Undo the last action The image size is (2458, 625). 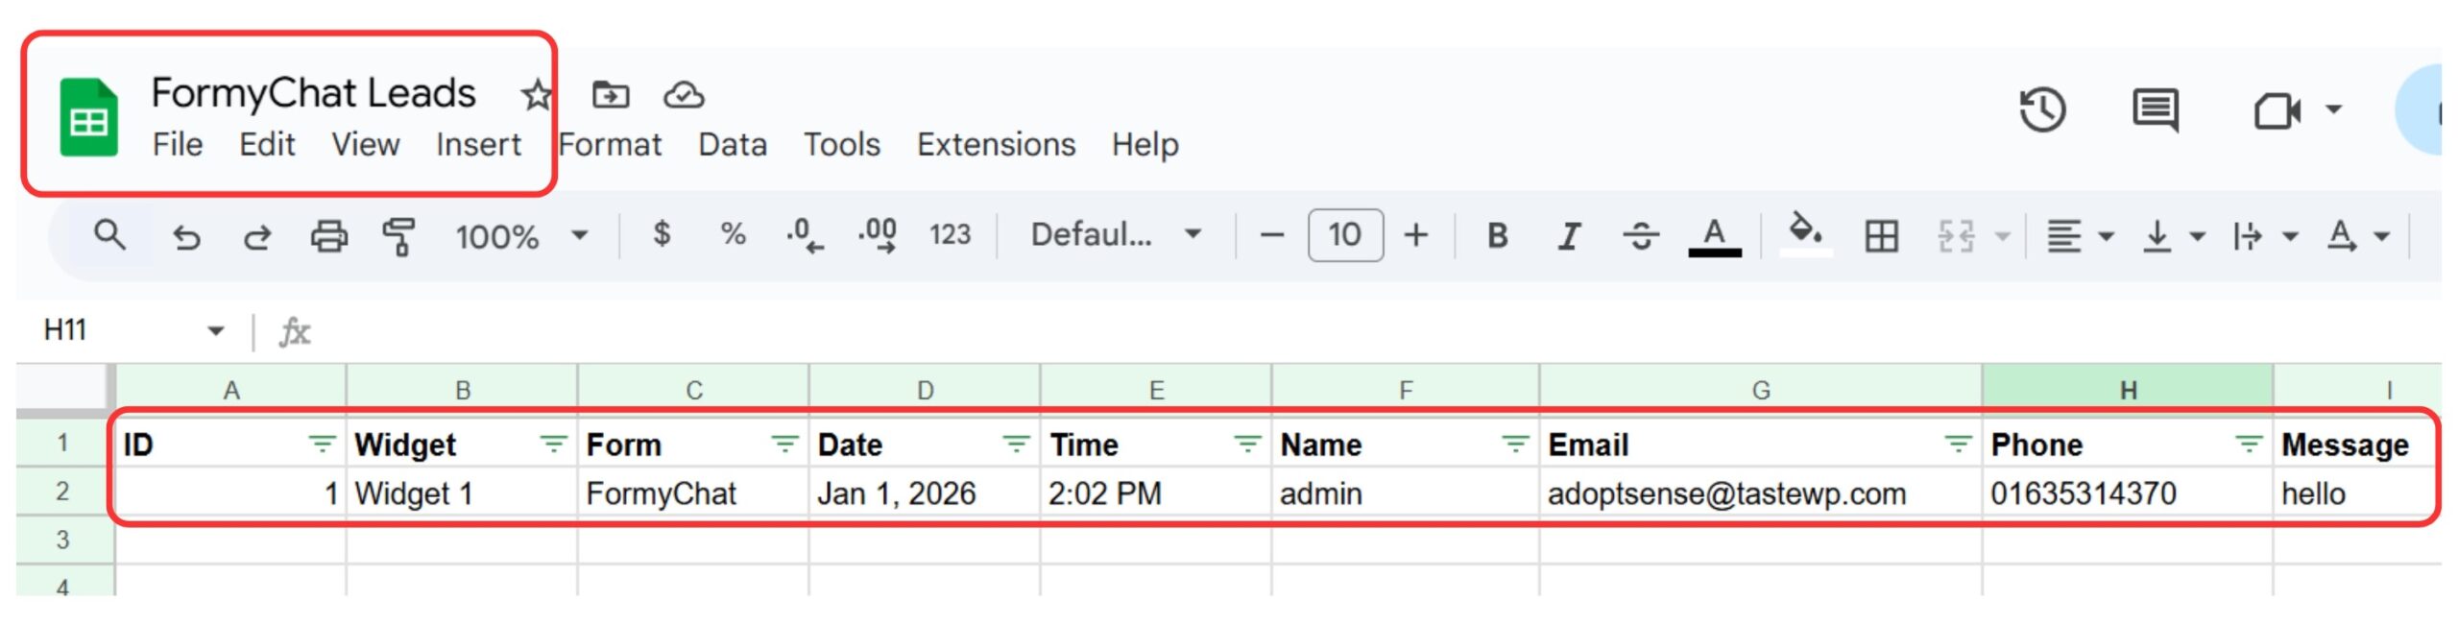(186, 236)
